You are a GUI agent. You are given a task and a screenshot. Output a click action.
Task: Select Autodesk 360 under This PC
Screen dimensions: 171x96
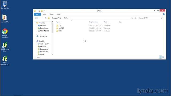[x=45, y=44]
